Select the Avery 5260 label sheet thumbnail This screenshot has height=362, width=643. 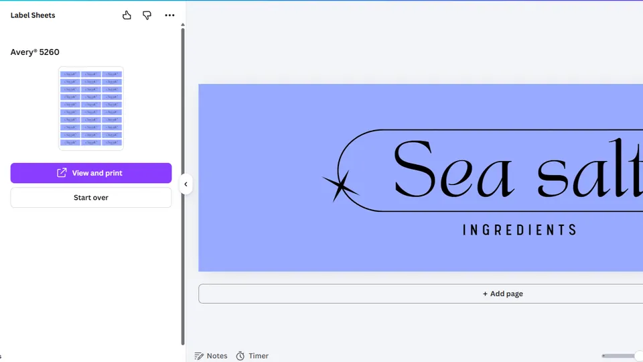click(91, 109)
